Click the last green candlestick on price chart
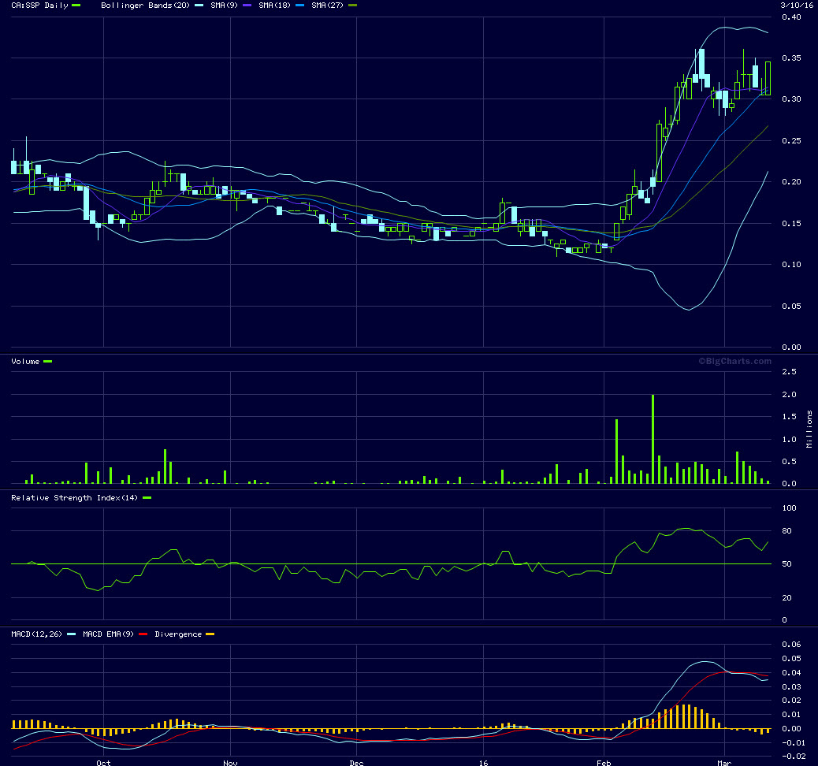Image resolution: width=818 pixels, height=766 pixels. (x=768, y=78)
